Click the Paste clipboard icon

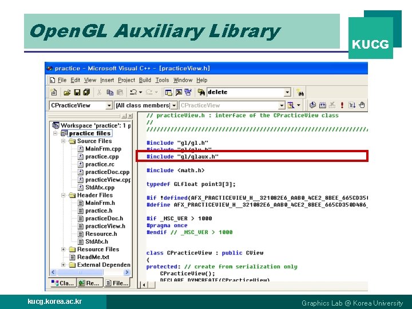(x=120, y=92)
